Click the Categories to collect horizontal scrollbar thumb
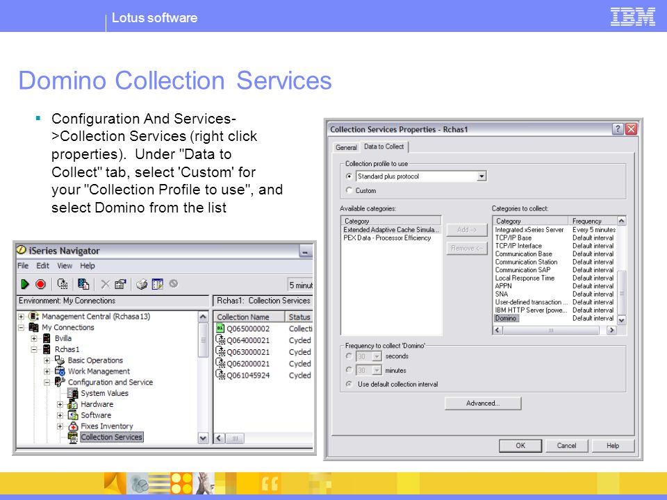Image resolution: width=667 pixels, height=500 pixels. (551, 330)
